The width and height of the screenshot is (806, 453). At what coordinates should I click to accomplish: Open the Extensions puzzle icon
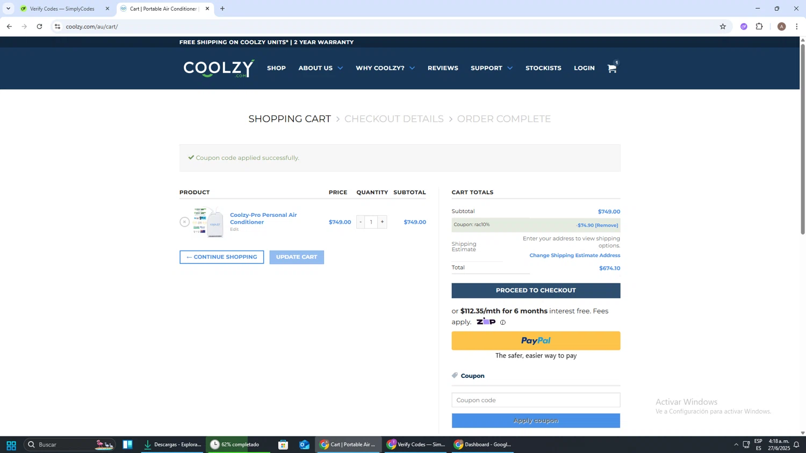759,26
